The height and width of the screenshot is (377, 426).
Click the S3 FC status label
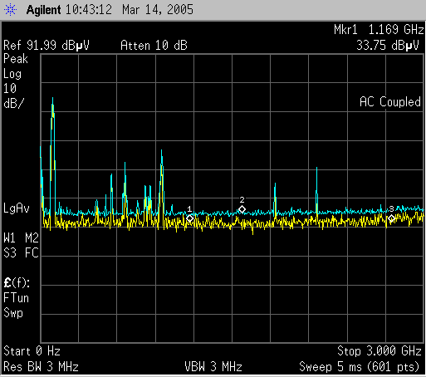(x=21, y=252)
